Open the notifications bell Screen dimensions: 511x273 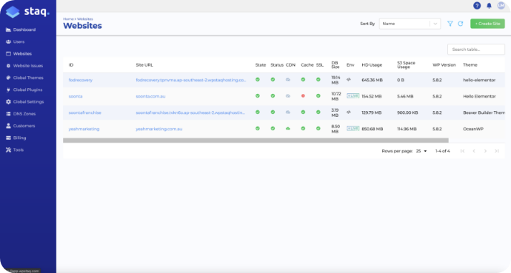(x=490, y=5)
